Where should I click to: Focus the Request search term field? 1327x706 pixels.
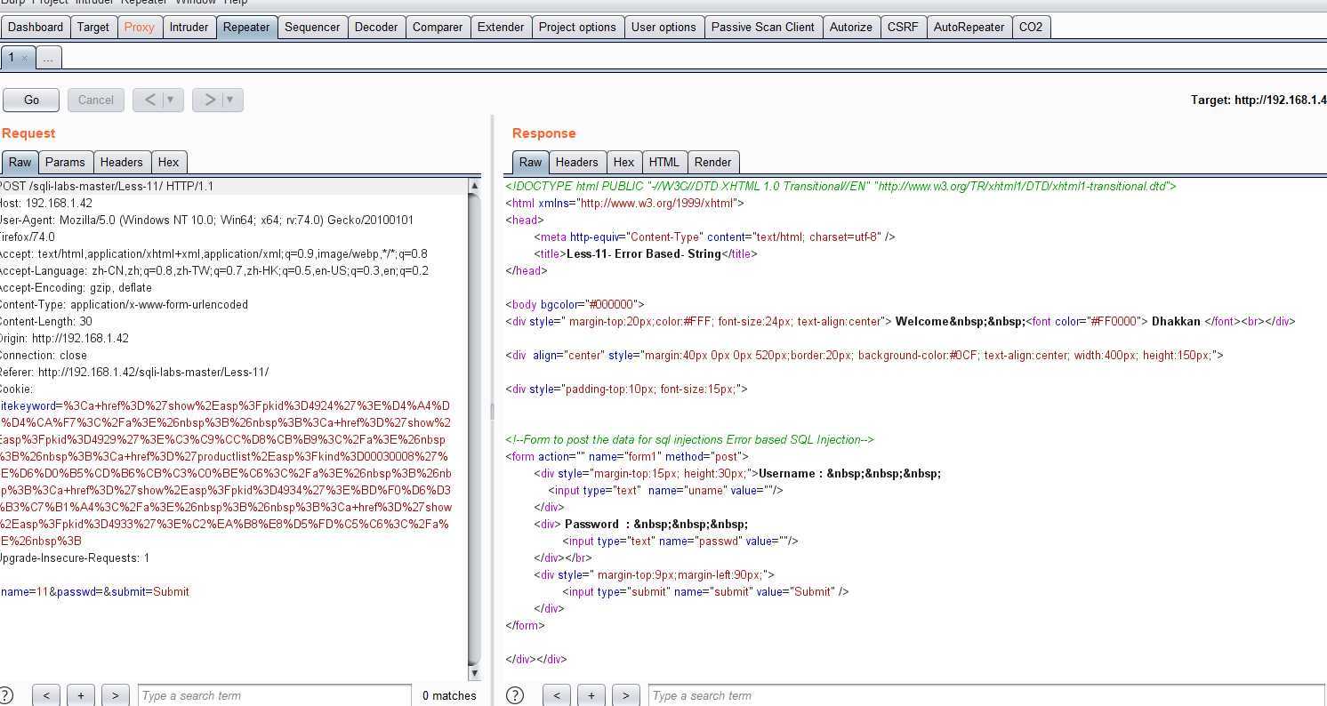pos(274,695)
